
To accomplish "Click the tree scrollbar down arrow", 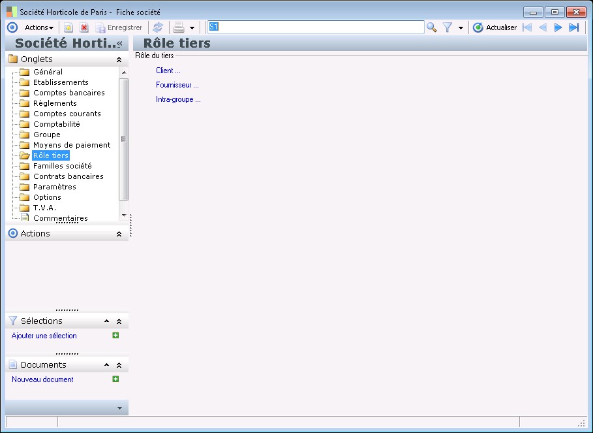I will coord(124,216).
